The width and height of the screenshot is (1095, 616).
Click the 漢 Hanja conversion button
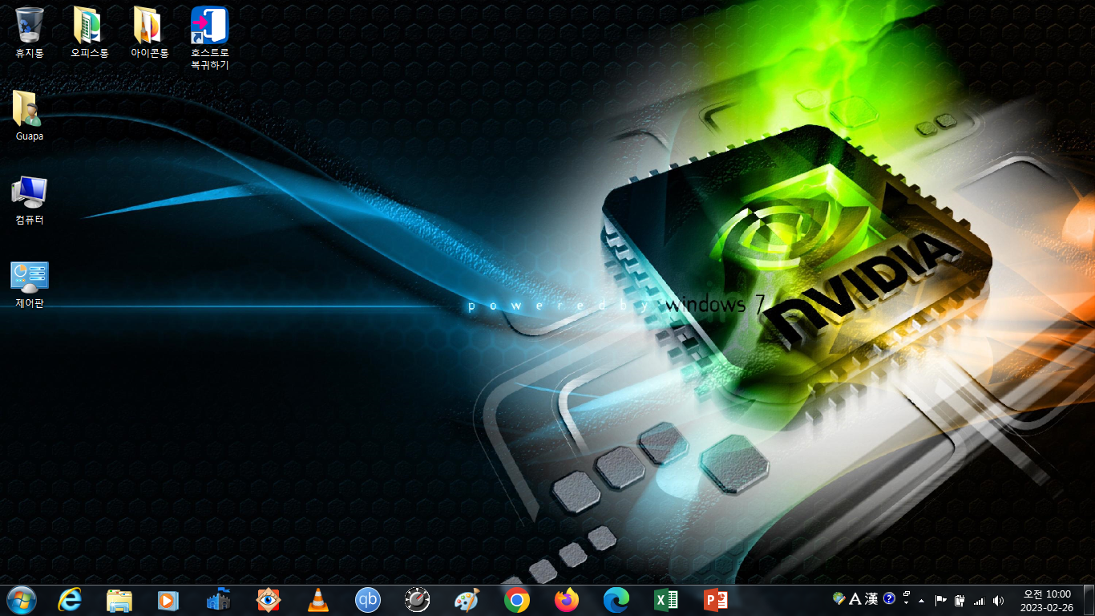tap(871, 599)
